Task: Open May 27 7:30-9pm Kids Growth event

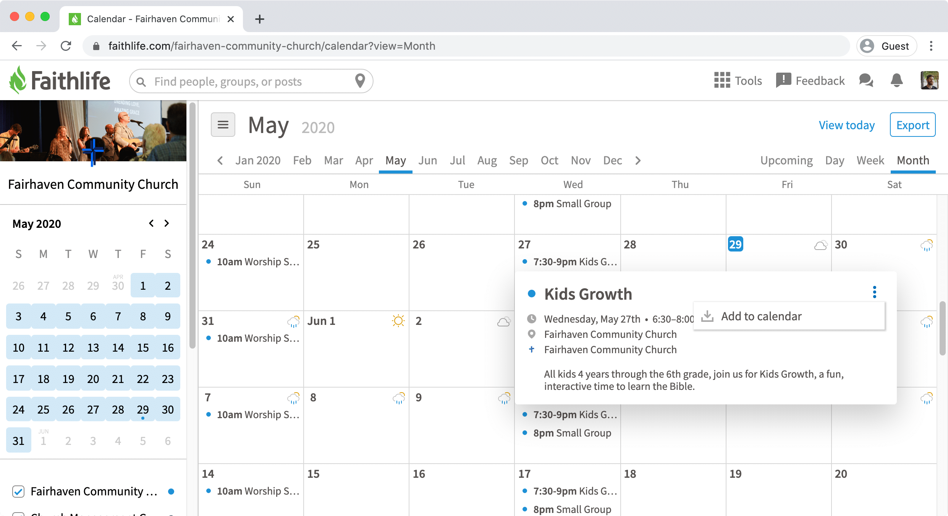Action: (569, 262)
